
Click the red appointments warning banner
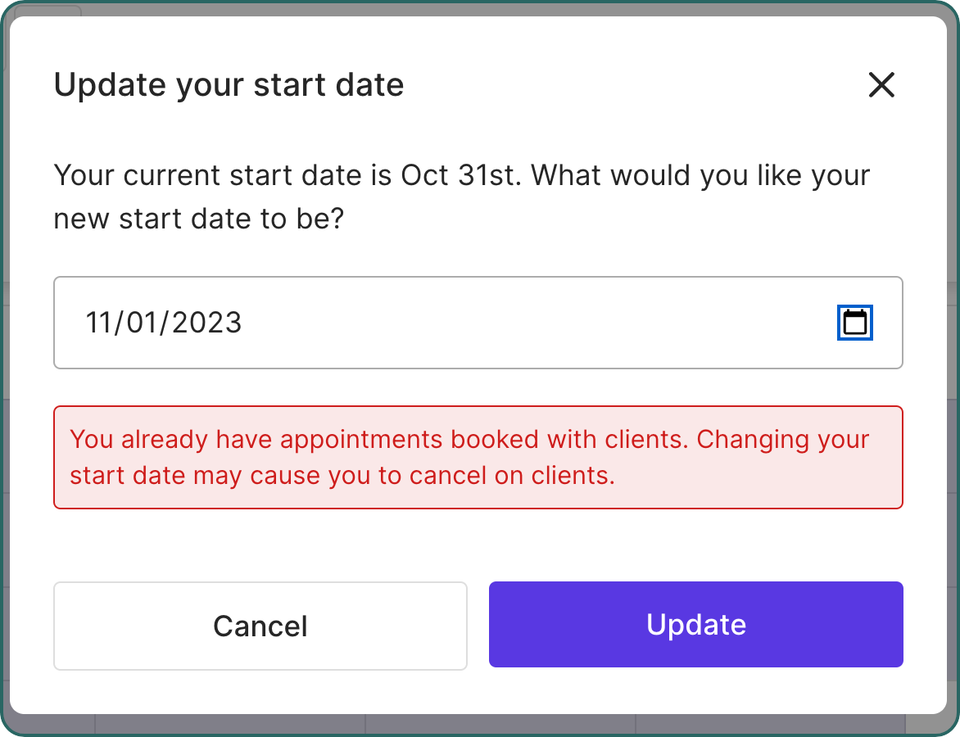coord(478,457)
